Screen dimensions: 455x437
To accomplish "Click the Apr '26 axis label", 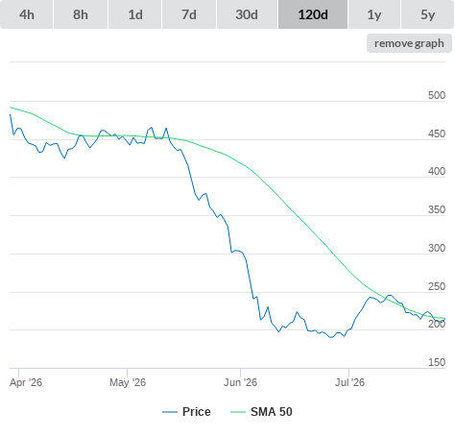I will tap(26, 382).
